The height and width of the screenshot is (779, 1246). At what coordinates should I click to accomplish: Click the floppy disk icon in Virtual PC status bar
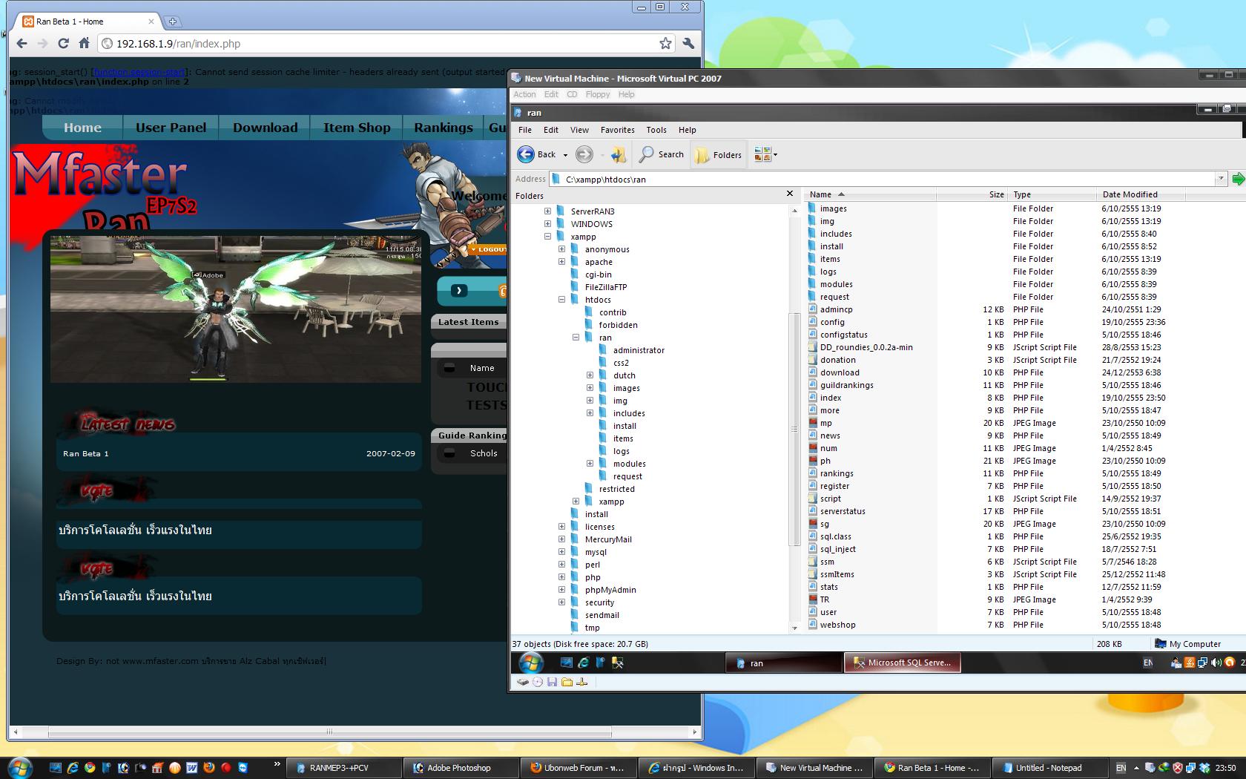(x=552, y=682)
